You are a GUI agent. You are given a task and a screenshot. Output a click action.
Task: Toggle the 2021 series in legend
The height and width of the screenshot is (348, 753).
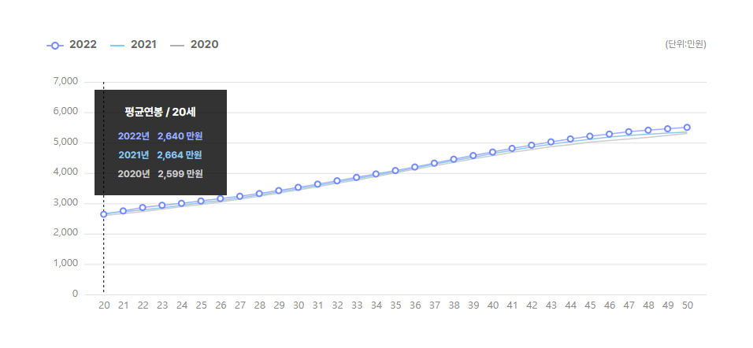133,45
